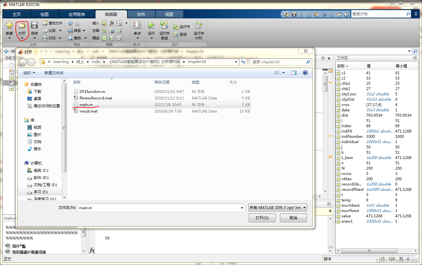The height and width of the screenshot is (265, 422).
Task: Switch to the Editor (编辑器) tab
Action: (x=111, y=14)
